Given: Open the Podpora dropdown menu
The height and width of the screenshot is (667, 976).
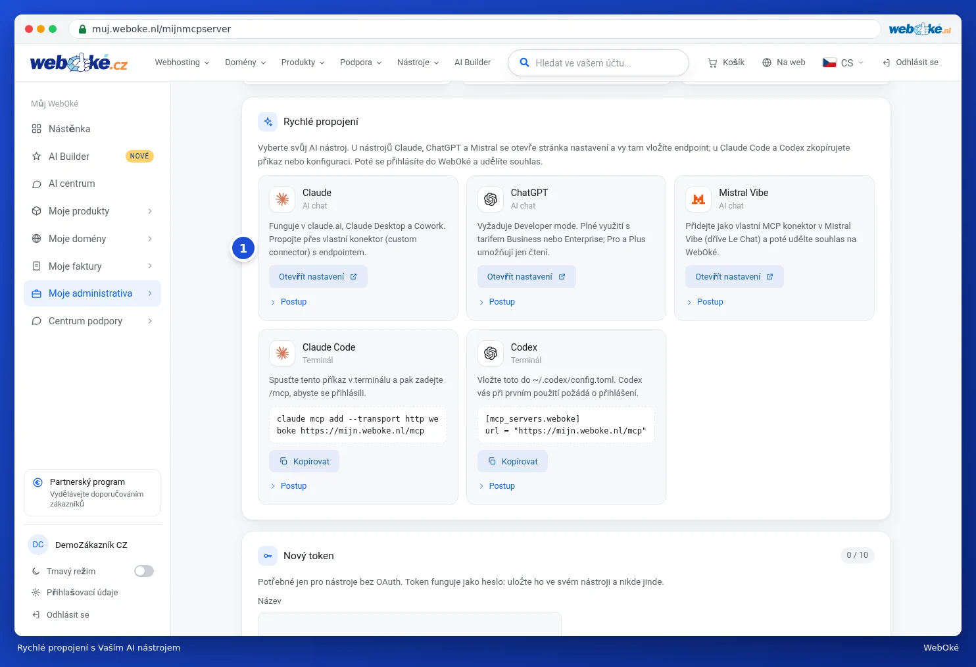Looking at the screenshot, I should pos(360,62).
